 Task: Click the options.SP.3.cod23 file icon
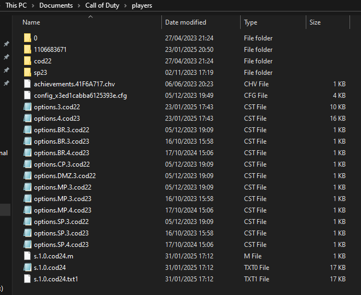[x=27, y=233]
